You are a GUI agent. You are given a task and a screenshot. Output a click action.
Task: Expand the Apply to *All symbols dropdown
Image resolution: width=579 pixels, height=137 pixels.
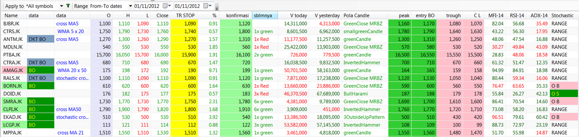coord(61,6)
